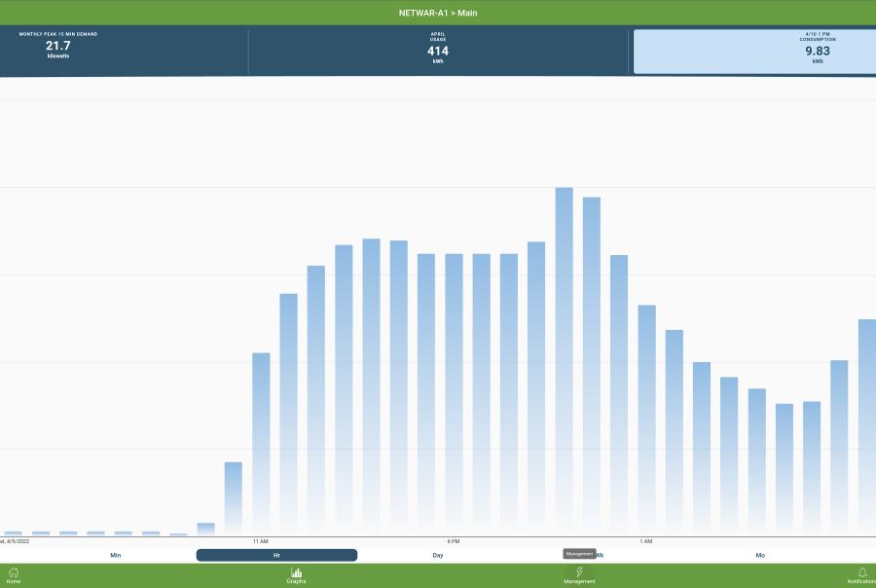This screenshot has width=876, height=588.
Task: Click the bar above the 6 PM label
Action: click(x=454, y=394)
